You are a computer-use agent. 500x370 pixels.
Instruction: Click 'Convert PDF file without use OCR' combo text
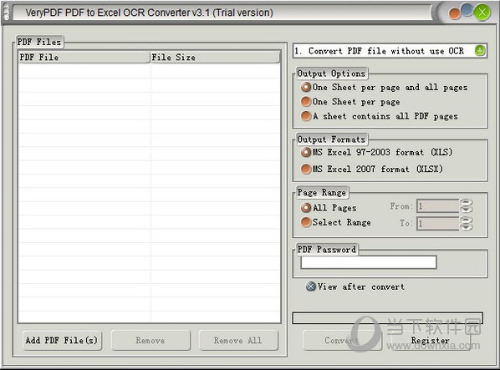click(385, 51)
